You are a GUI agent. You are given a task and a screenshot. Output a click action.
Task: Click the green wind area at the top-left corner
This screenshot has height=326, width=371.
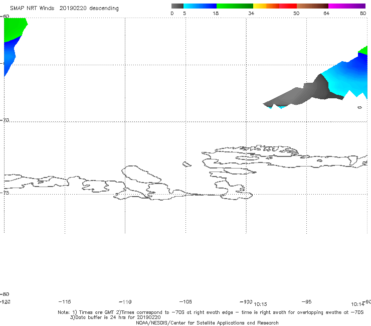click(x=14, y=29)
